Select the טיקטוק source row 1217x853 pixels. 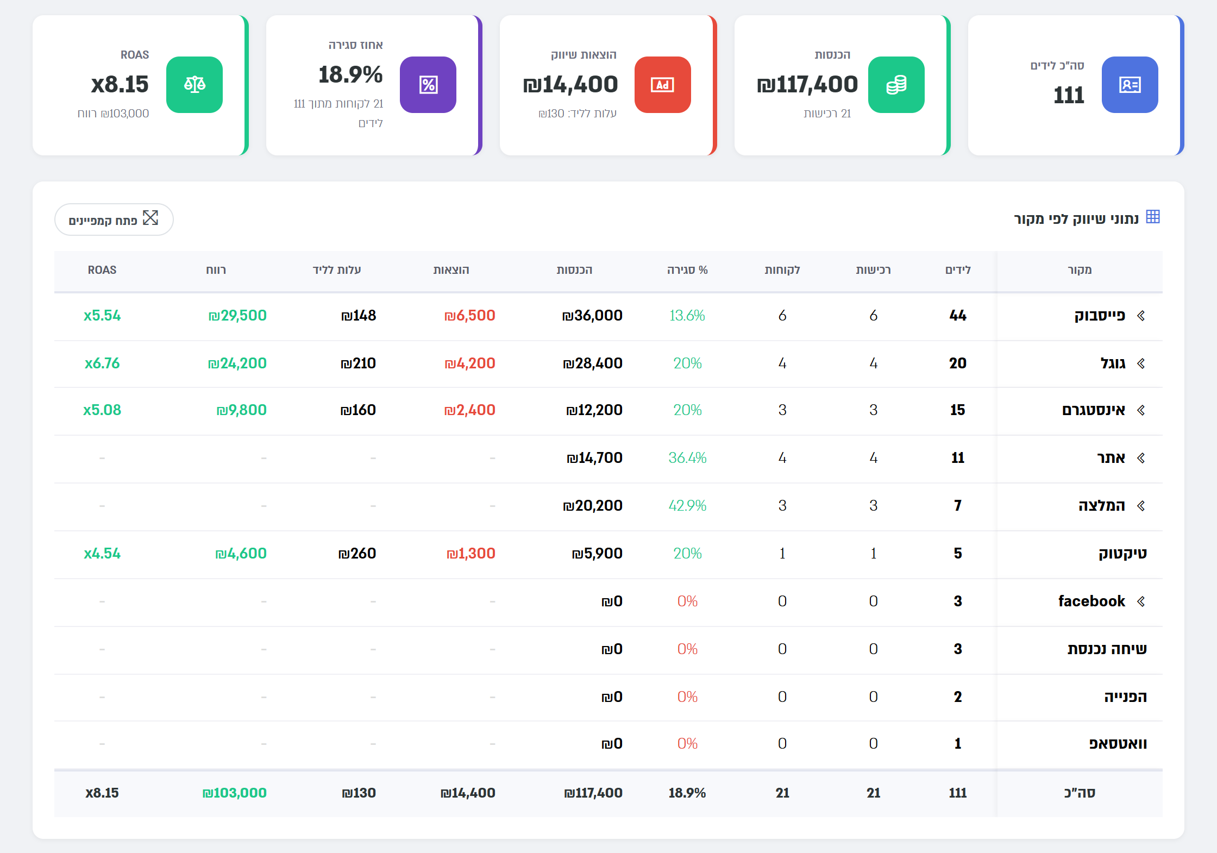click(x=608, y=554)
